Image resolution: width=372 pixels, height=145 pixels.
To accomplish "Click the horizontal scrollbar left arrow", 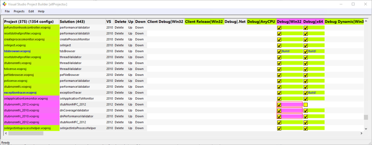I will pos(6,133).
